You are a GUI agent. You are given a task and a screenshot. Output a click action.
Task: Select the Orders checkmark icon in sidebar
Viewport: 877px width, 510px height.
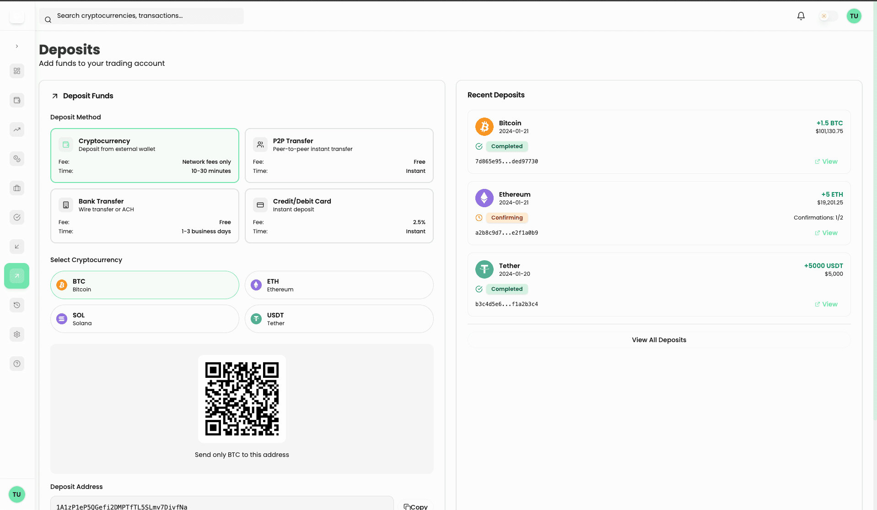click(x=17, y=217)
